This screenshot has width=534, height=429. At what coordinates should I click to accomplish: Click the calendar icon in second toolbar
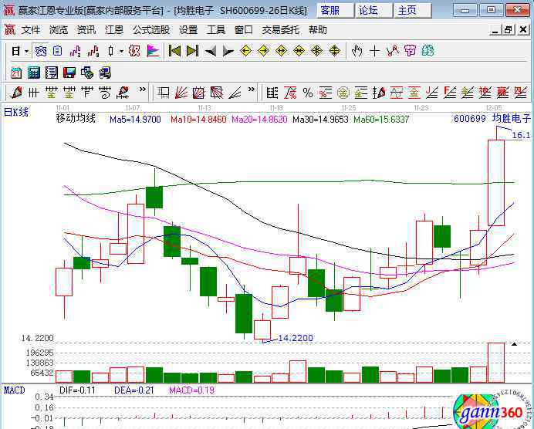(x=15, y=73)
